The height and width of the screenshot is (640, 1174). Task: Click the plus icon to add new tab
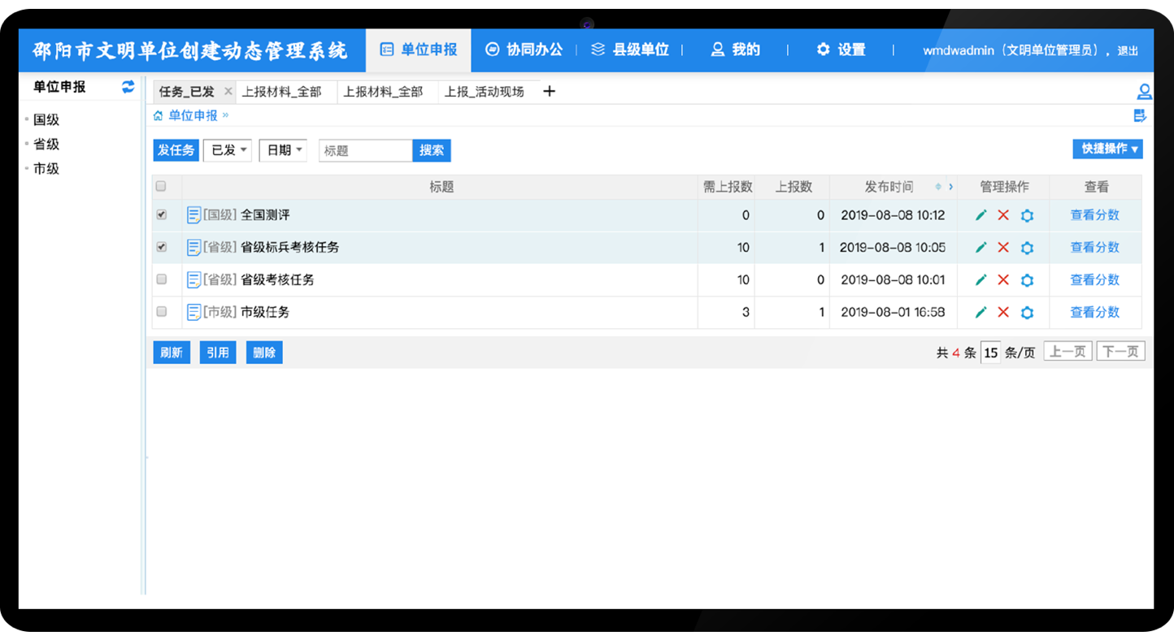click(x=549, y=91)
